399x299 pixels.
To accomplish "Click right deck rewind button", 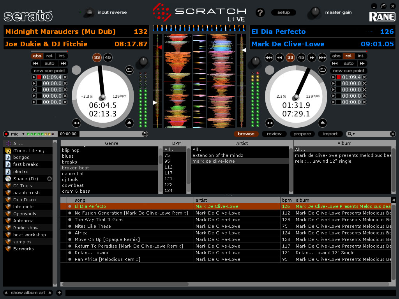I will click(279, 58).
